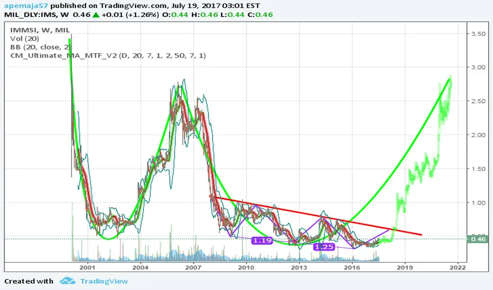Select the 1.50 price axis label
Viewport: 493px width, 290px height.
coord(478,169)
